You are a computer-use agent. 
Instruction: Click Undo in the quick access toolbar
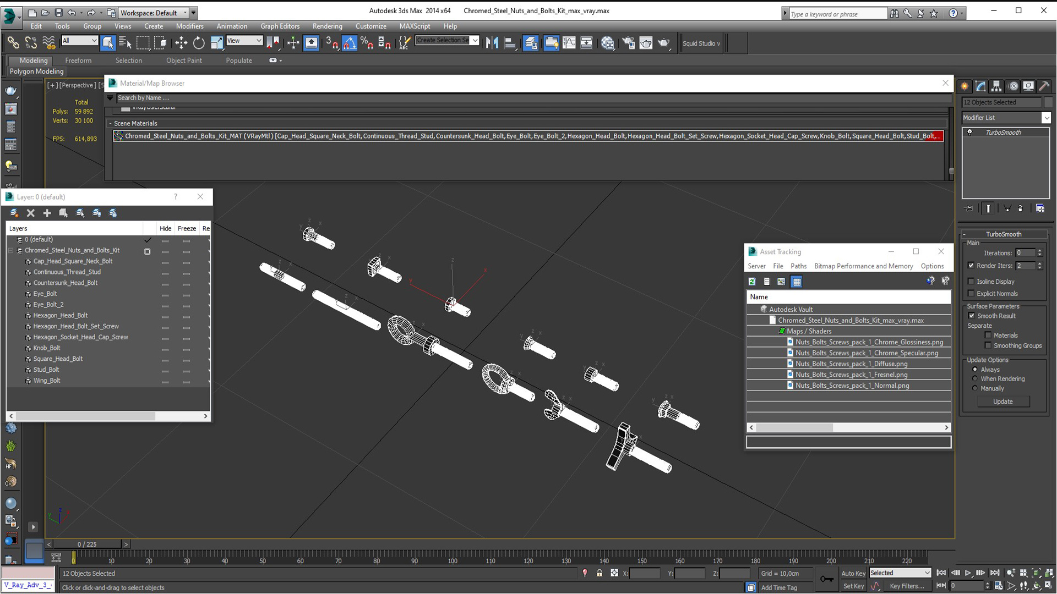click(x=72, y=12)
